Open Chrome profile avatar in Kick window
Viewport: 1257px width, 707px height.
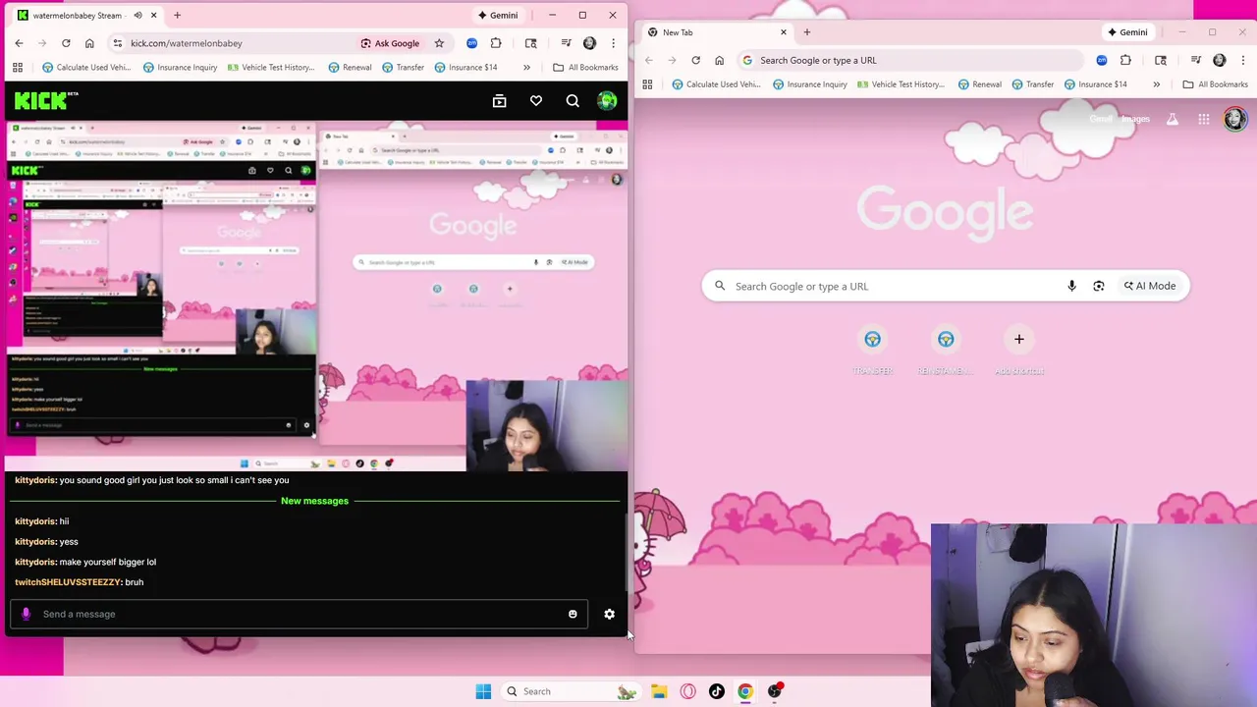589,43
